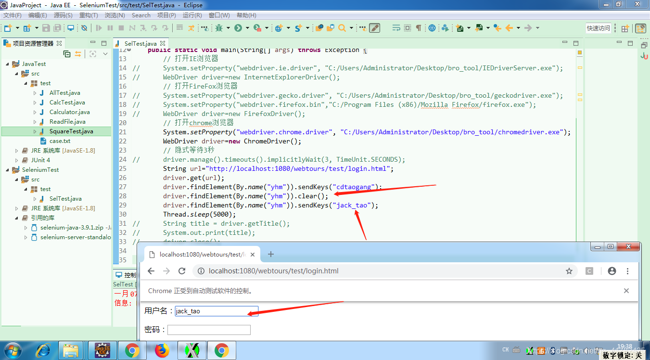Screen dimensions: 650x360
Task: Collapse the JavaTest project node
Action: click(7, 64)
